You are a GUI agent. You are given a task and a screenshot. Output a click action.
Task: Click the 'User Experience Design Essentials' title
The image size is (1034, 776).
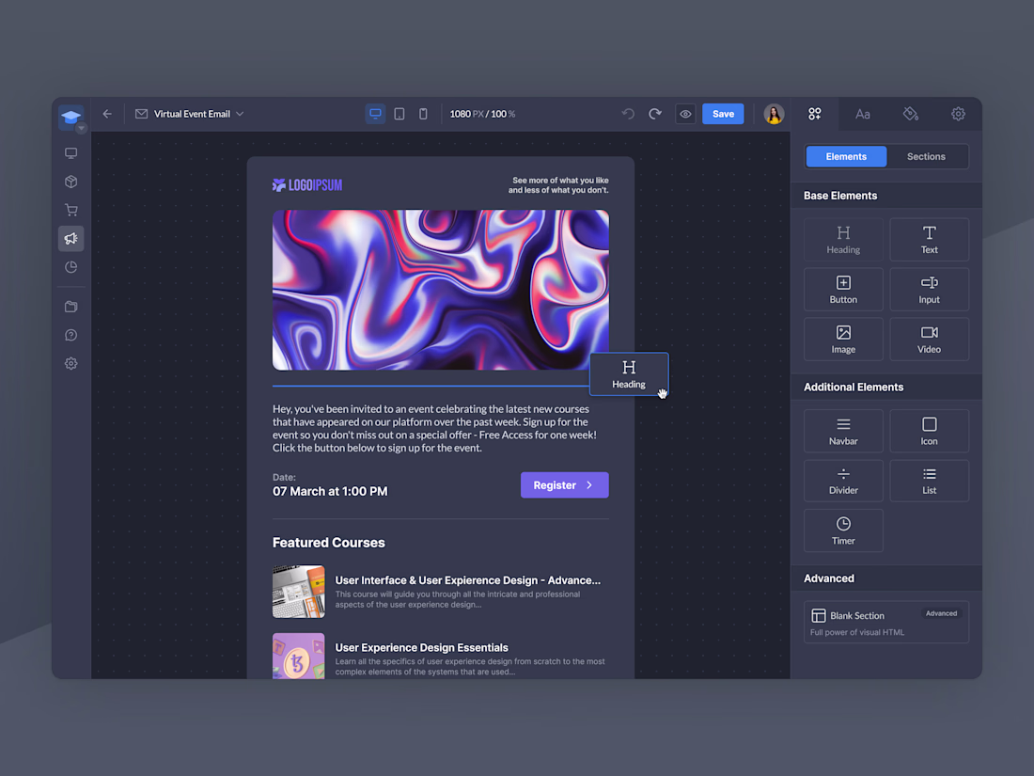tap(421, 647)
